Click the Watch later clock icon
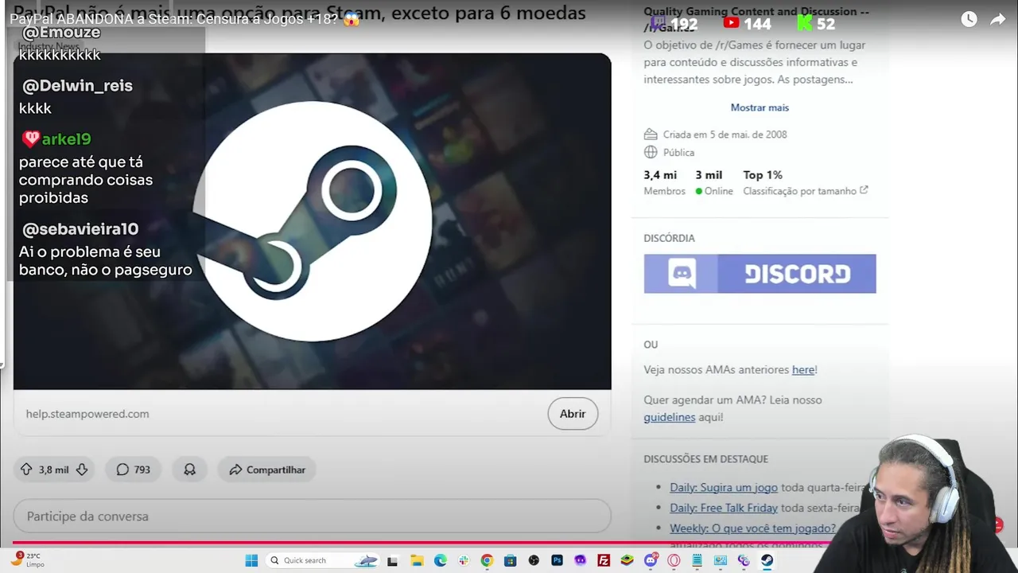1018x573 pixels. pyautogui.click(x=969, y=20)
